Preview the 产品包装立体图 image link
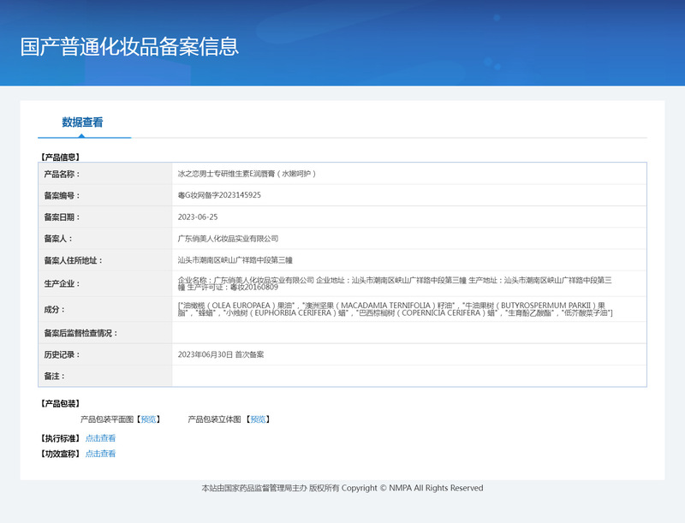 click(x=259, y=419)
